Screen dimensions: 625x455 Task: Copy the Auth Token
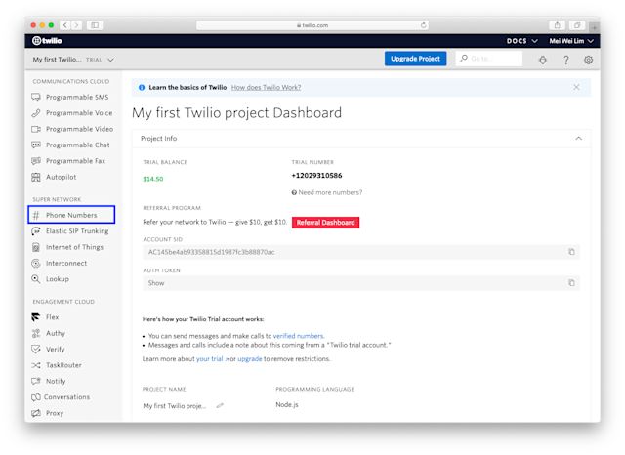tap(571, 283)
